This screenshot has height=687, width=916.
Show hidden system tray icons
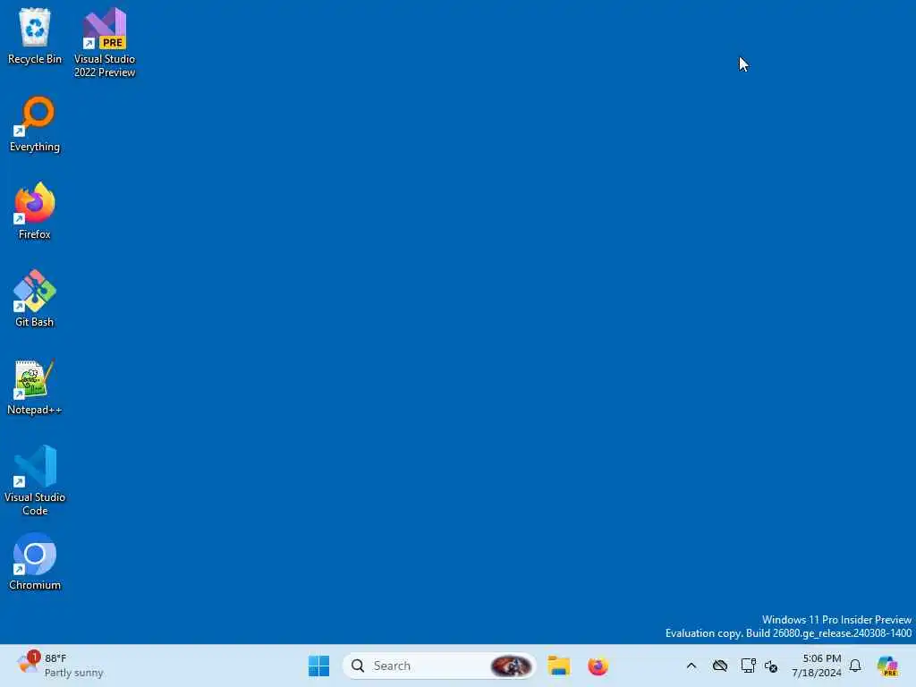click(691, 666)
